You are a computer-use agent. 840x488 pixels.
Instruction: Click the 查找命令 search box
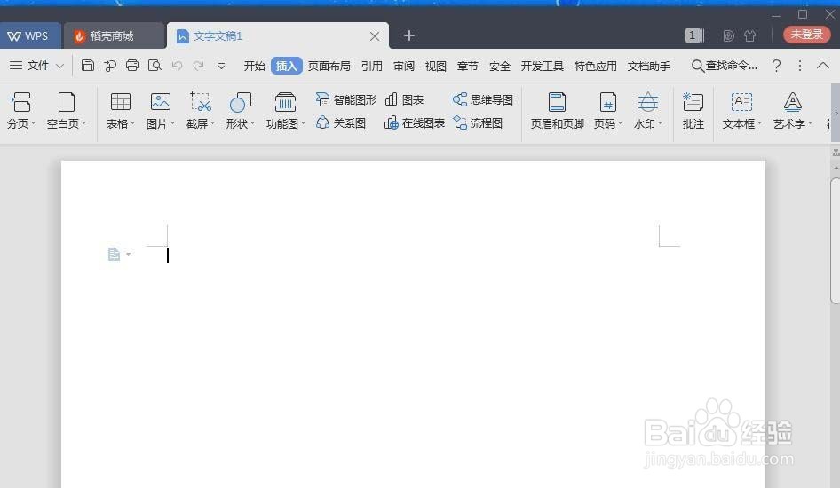click(725, 66)
